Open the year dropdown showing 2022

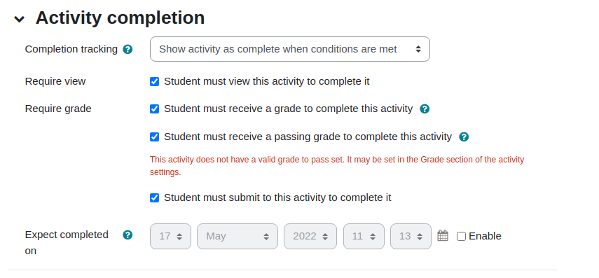310,237
